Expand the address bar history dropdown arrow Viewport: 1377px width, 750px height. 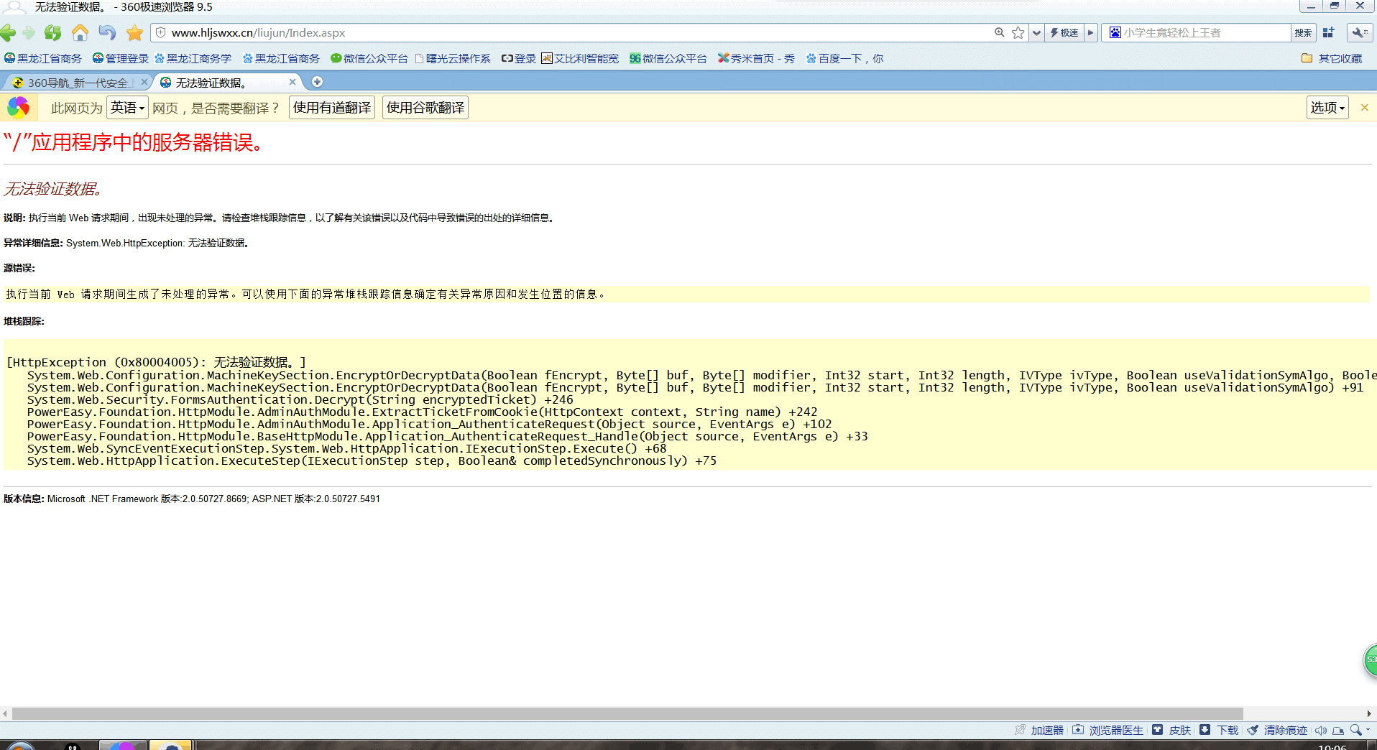pyautogui.click(x=1036, y=33)
